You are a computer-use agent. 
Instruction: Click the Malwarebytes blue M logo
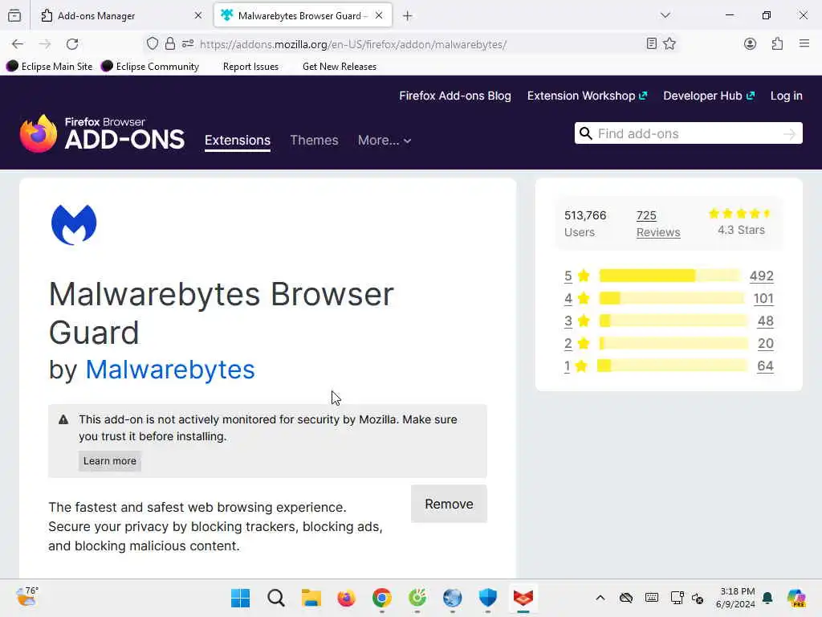click(74, 225)
